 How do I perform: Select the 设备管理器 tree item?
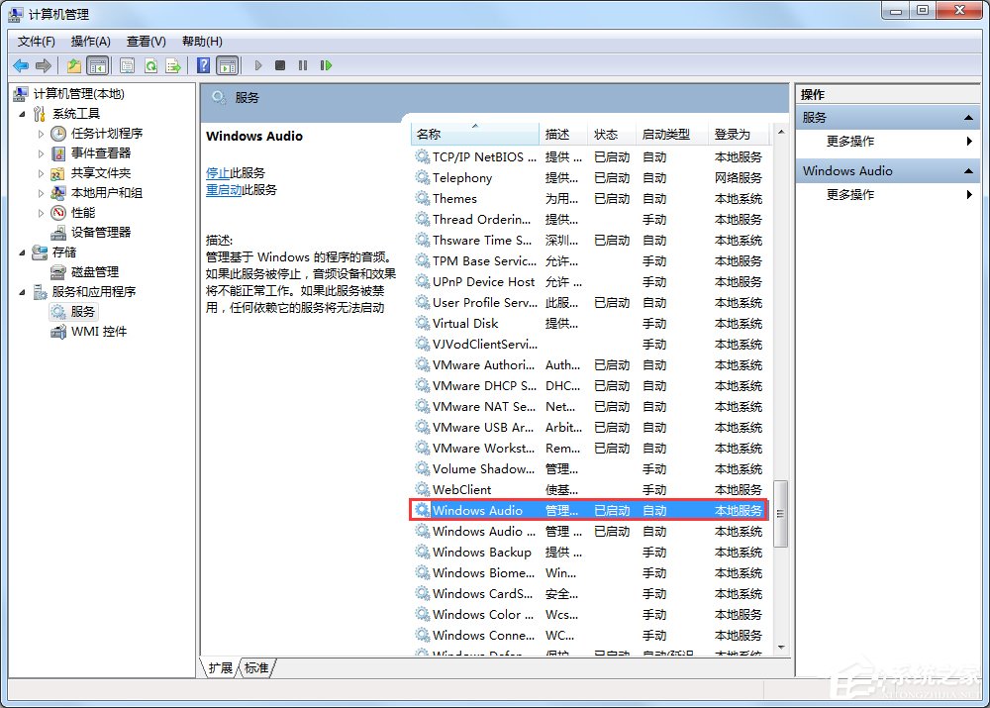tap(102, 232)
